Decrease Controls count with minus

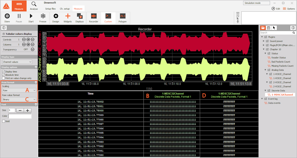click(x=24, y=39)
